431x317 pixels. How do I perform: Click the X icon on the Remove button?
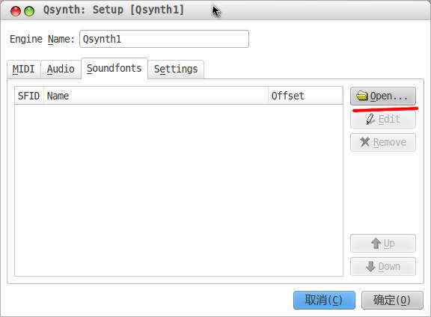(365, 142)
